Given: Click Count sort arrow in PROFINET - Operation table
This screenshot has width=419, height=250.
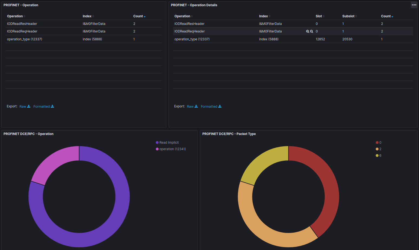Looking at the screenshot, I should click(x=145, y=17).
